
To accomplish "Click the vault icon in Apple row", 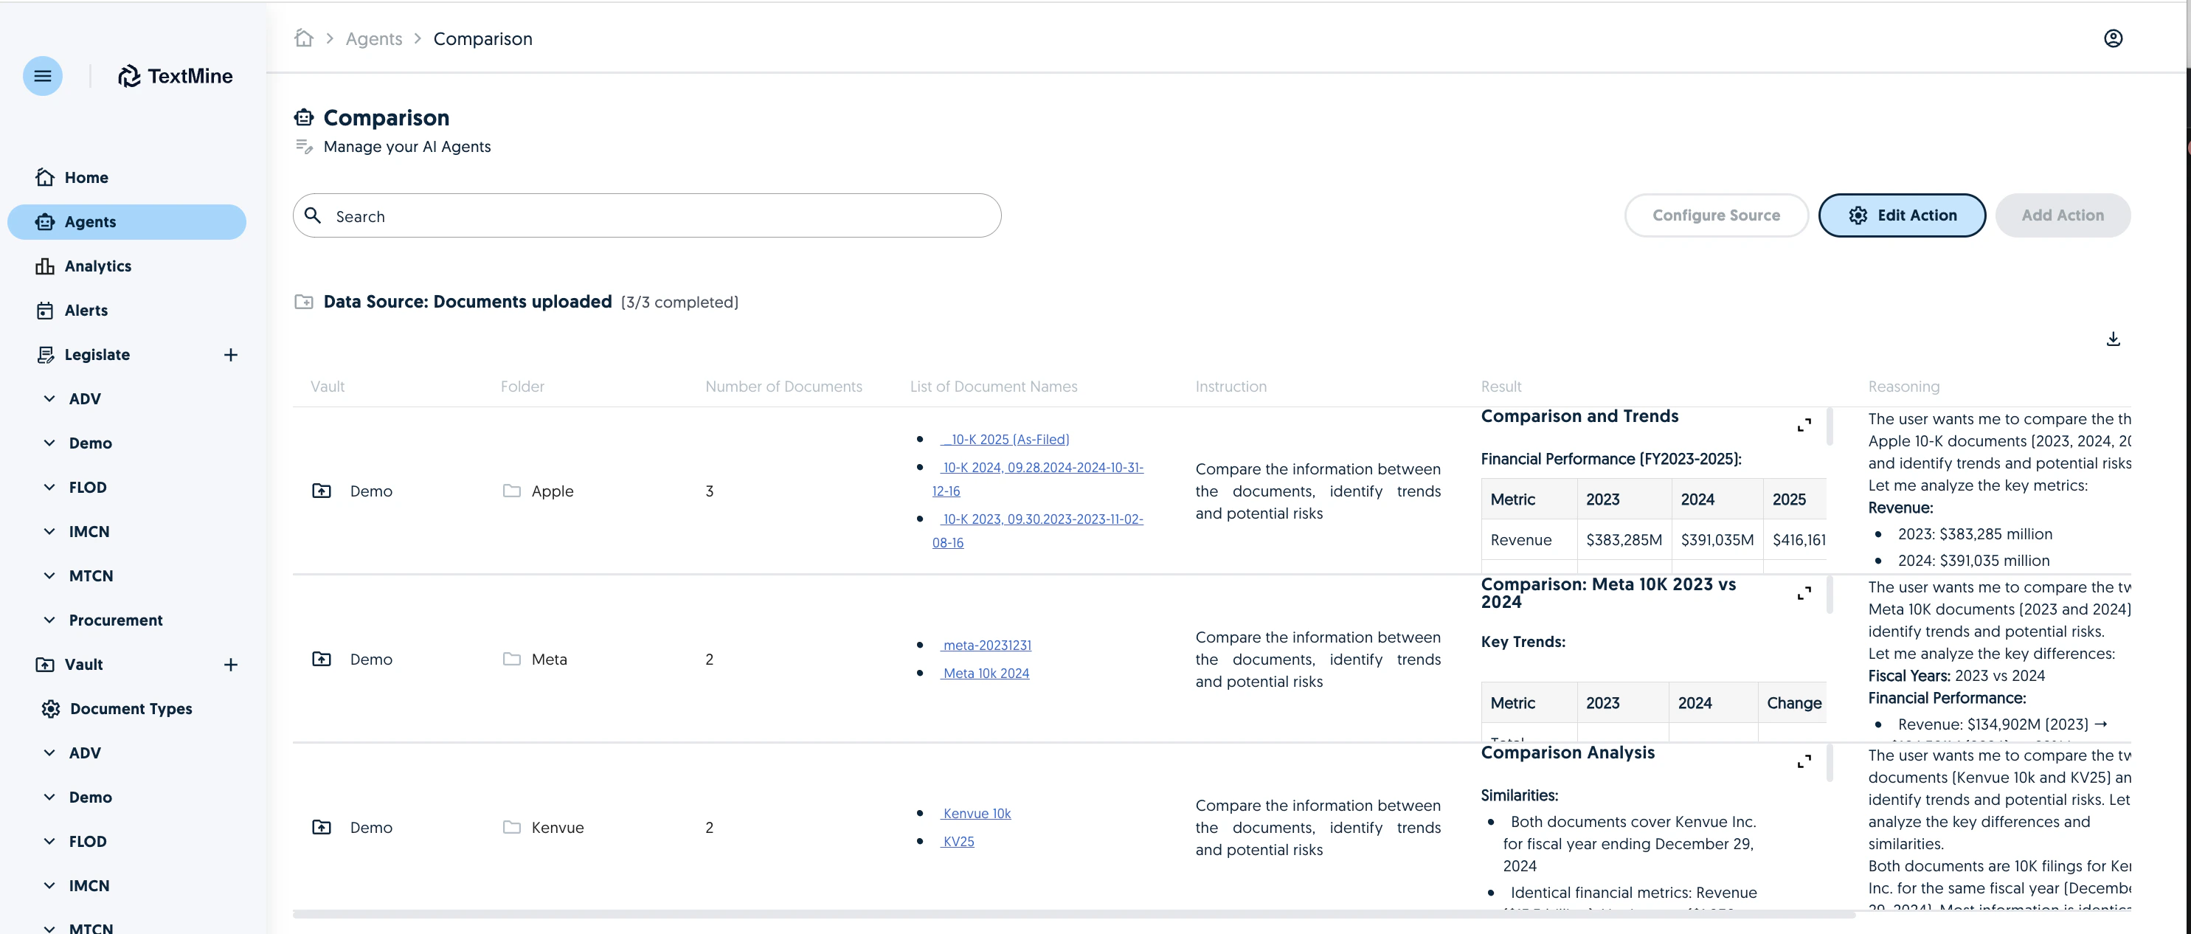I will pyautogui.click(x=322, y=491).
